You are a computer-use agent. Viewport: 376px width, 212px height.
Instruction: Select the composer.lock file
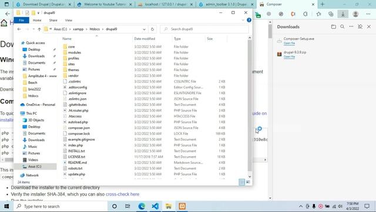pyautogui.click(x=79, y=134)
